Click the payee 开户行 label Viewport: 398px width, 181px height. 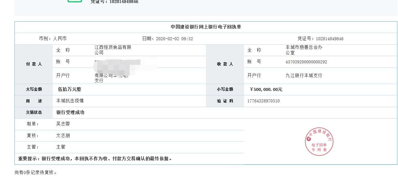[254, 75]
